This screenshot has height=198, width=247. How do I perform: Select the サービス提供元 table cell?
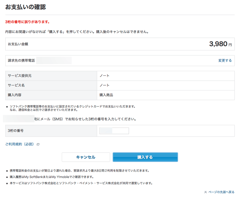(x=51, y=76)
